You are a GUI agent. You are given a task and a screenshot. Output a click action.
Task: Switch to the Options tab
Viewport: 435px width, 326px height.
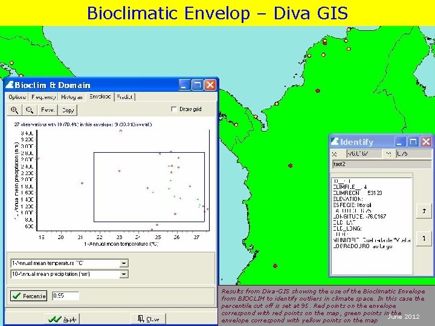[x=17, y=97]
